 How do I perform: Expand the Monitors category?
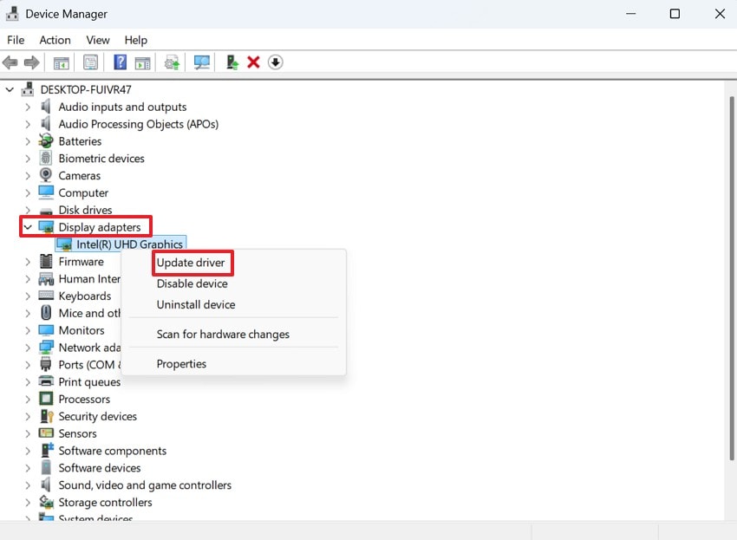coord(27,330)
